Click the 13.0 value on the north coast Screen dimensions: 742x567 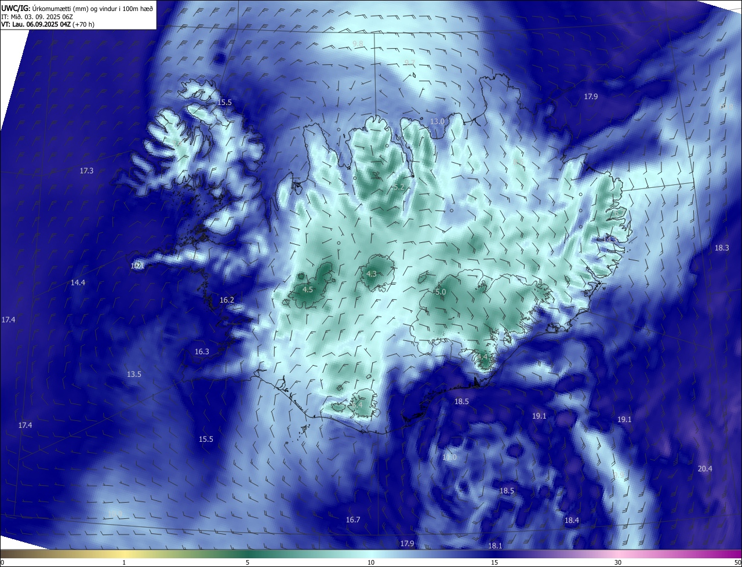pyautogui.click(x=437, y=121)
